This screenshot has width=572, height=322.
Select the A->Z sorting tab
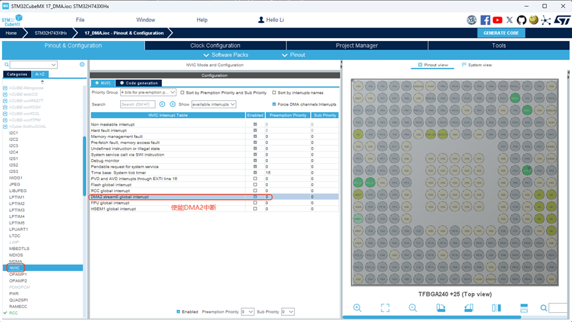40,74
